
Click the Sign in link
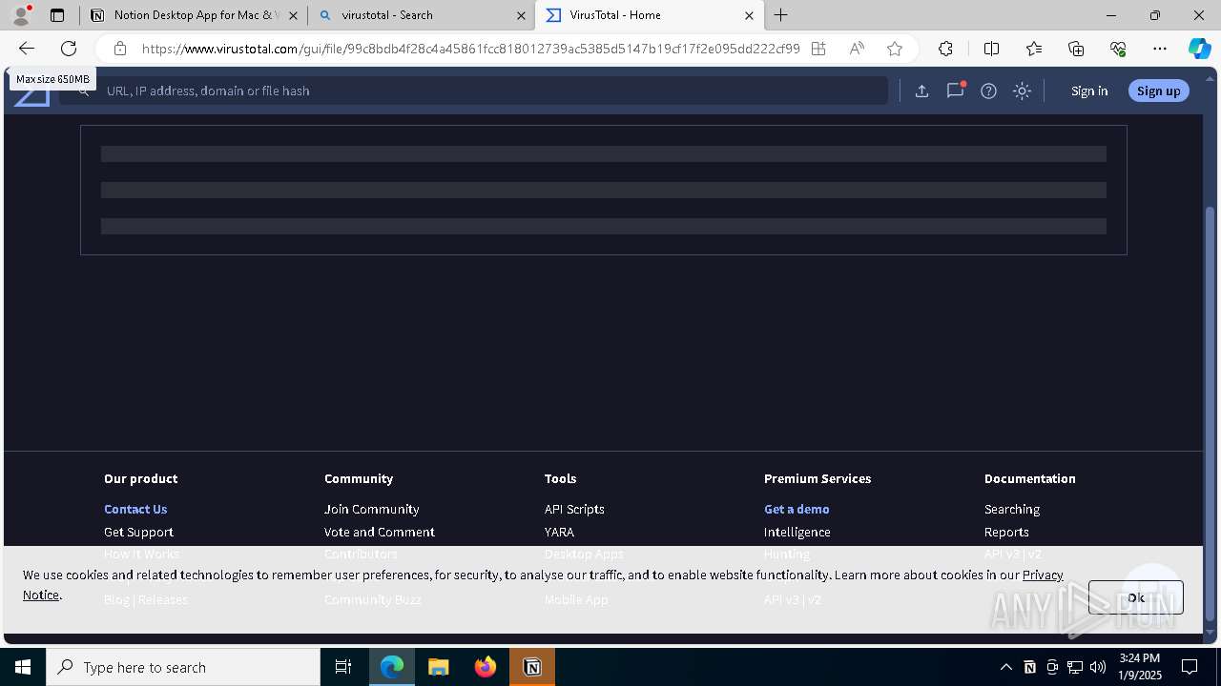tap(1089, 91)
